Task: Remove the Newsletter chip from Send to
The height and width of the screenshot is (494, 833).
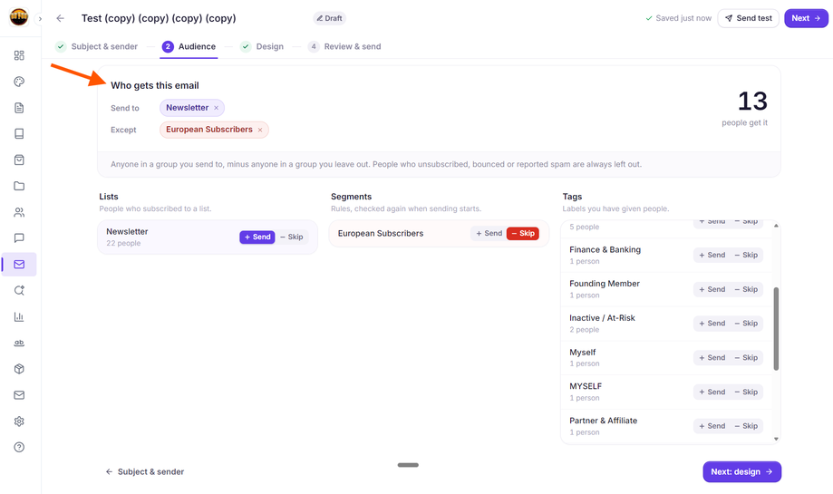Action: click(x=217, y=108)
